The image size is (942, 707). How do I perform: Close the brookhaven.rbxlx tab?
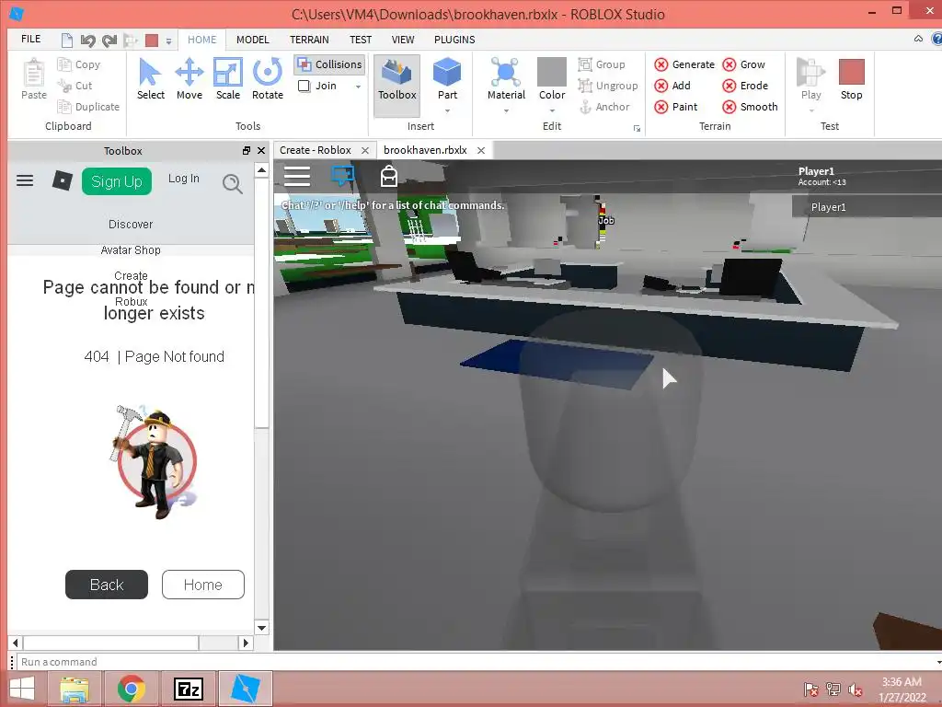click(480, 151)
